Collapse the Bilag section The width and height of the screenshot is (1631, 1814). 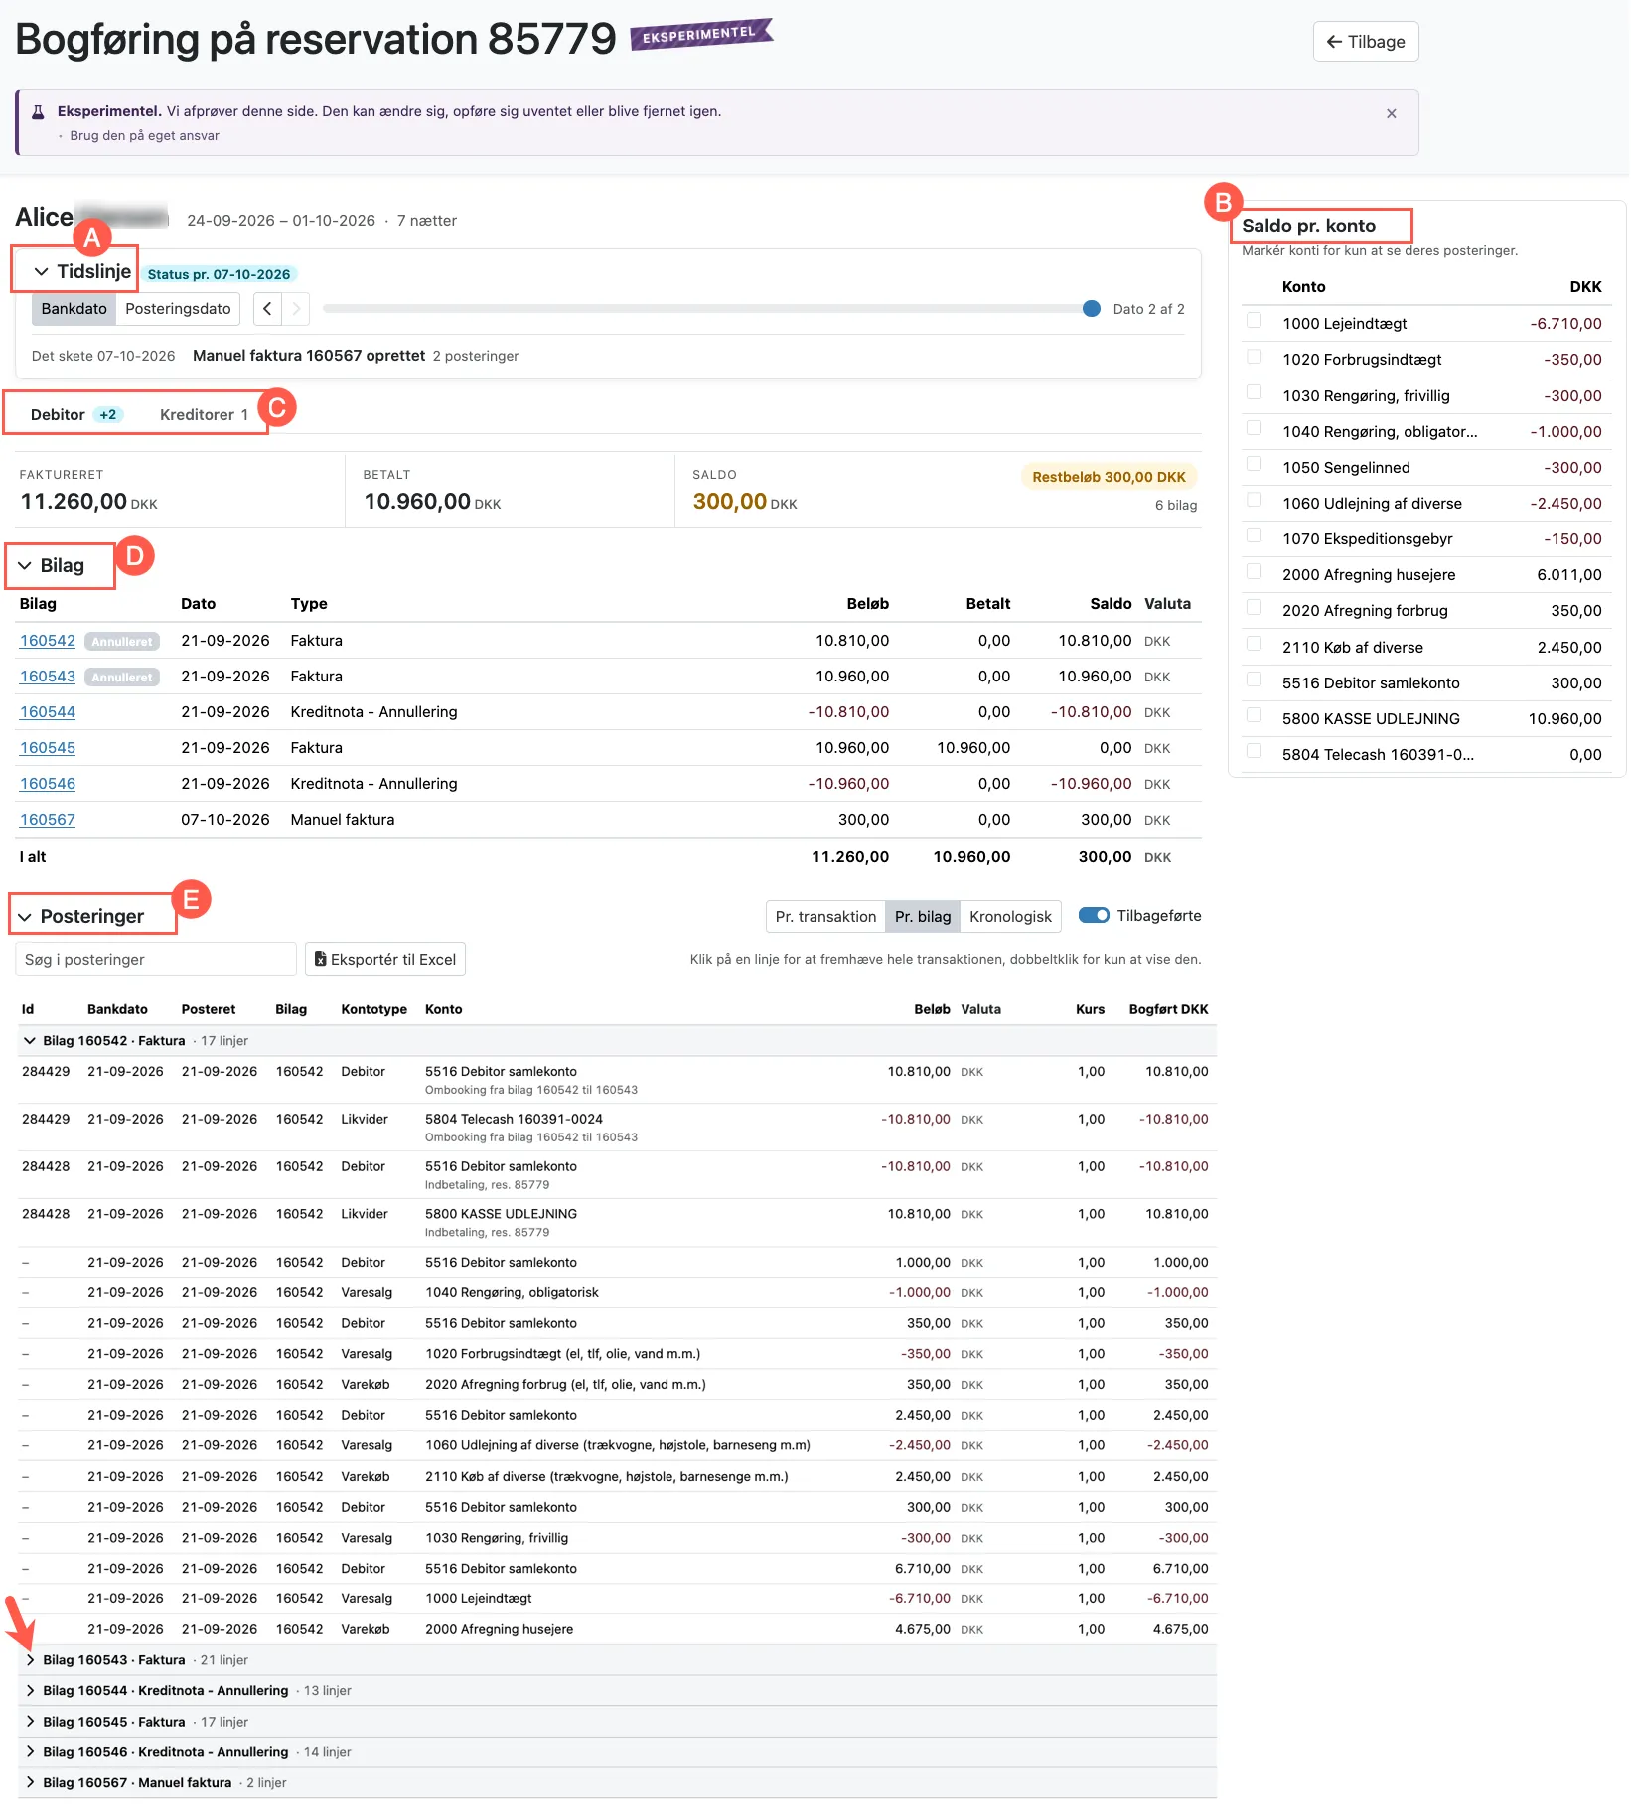tap(25, 565)
